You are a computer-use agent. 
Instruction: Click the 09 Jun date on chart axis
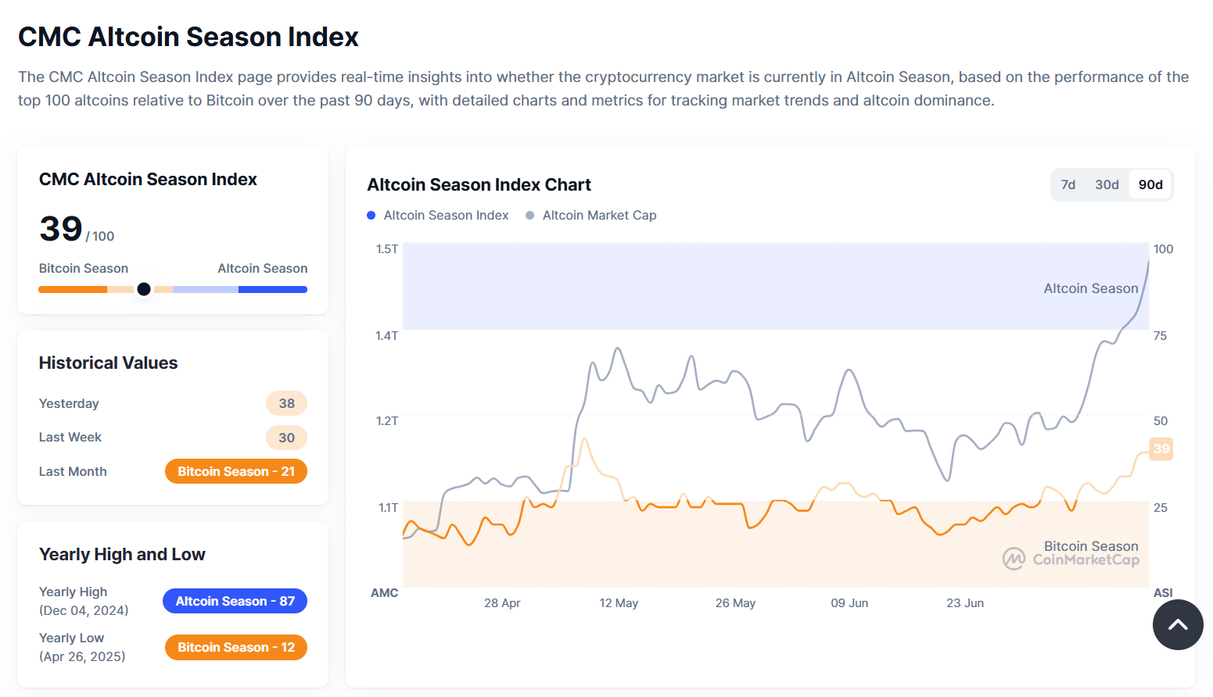point(849,603)
